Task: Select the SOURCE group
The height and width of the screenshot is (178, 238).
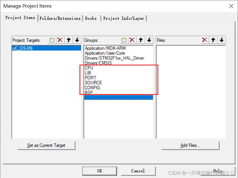Action: click(x=119, y=82)
